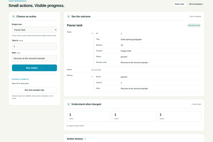This screenshot has height=142, width=213.
Task: Select the History count card
Action: pyautogui.click(x=179, y=116)
